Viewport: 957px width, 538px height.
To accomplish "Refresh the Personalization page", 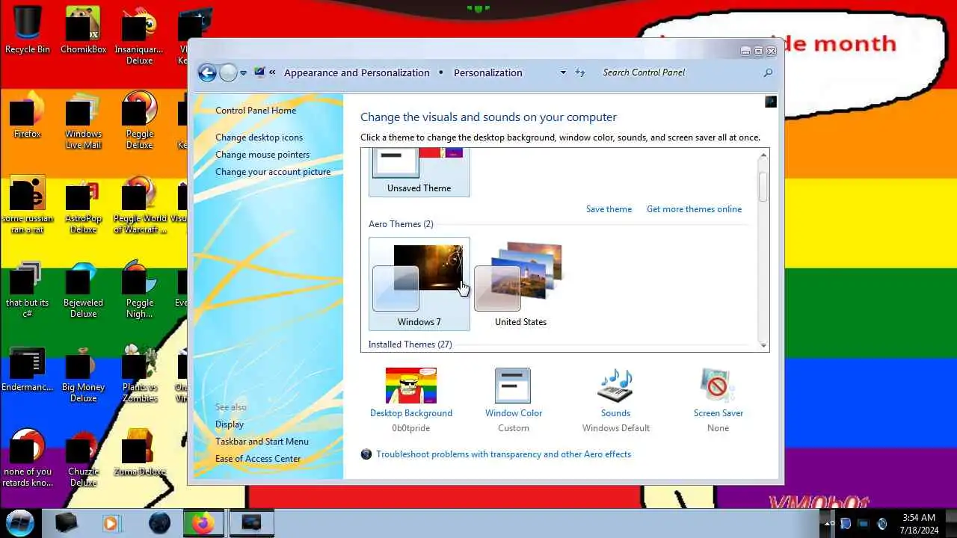I will [580, 72].
